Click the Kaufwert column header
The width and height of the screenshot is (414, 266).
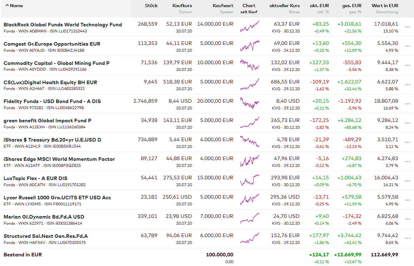pyautogui.click(x=223, y=6)
